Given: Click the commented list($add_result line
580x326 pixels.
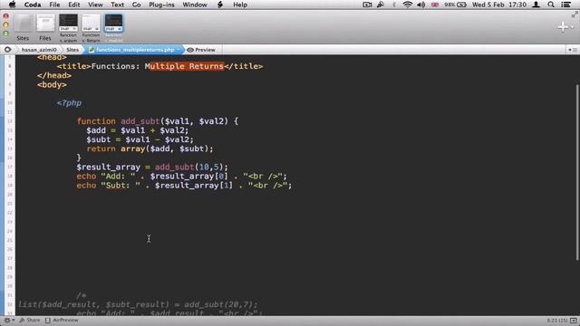Looking at the screenshot, I should [138, 304].
